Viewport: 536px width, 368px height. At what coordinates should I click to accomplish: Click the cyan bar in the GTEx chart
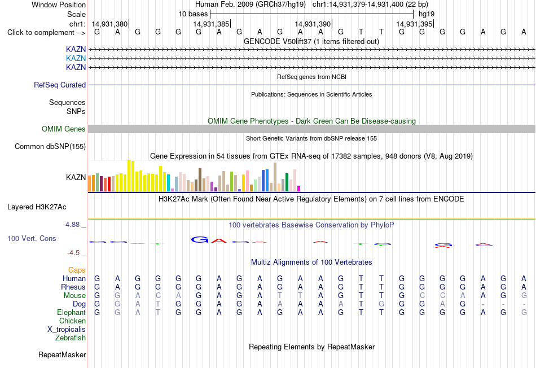pos(168,183)
